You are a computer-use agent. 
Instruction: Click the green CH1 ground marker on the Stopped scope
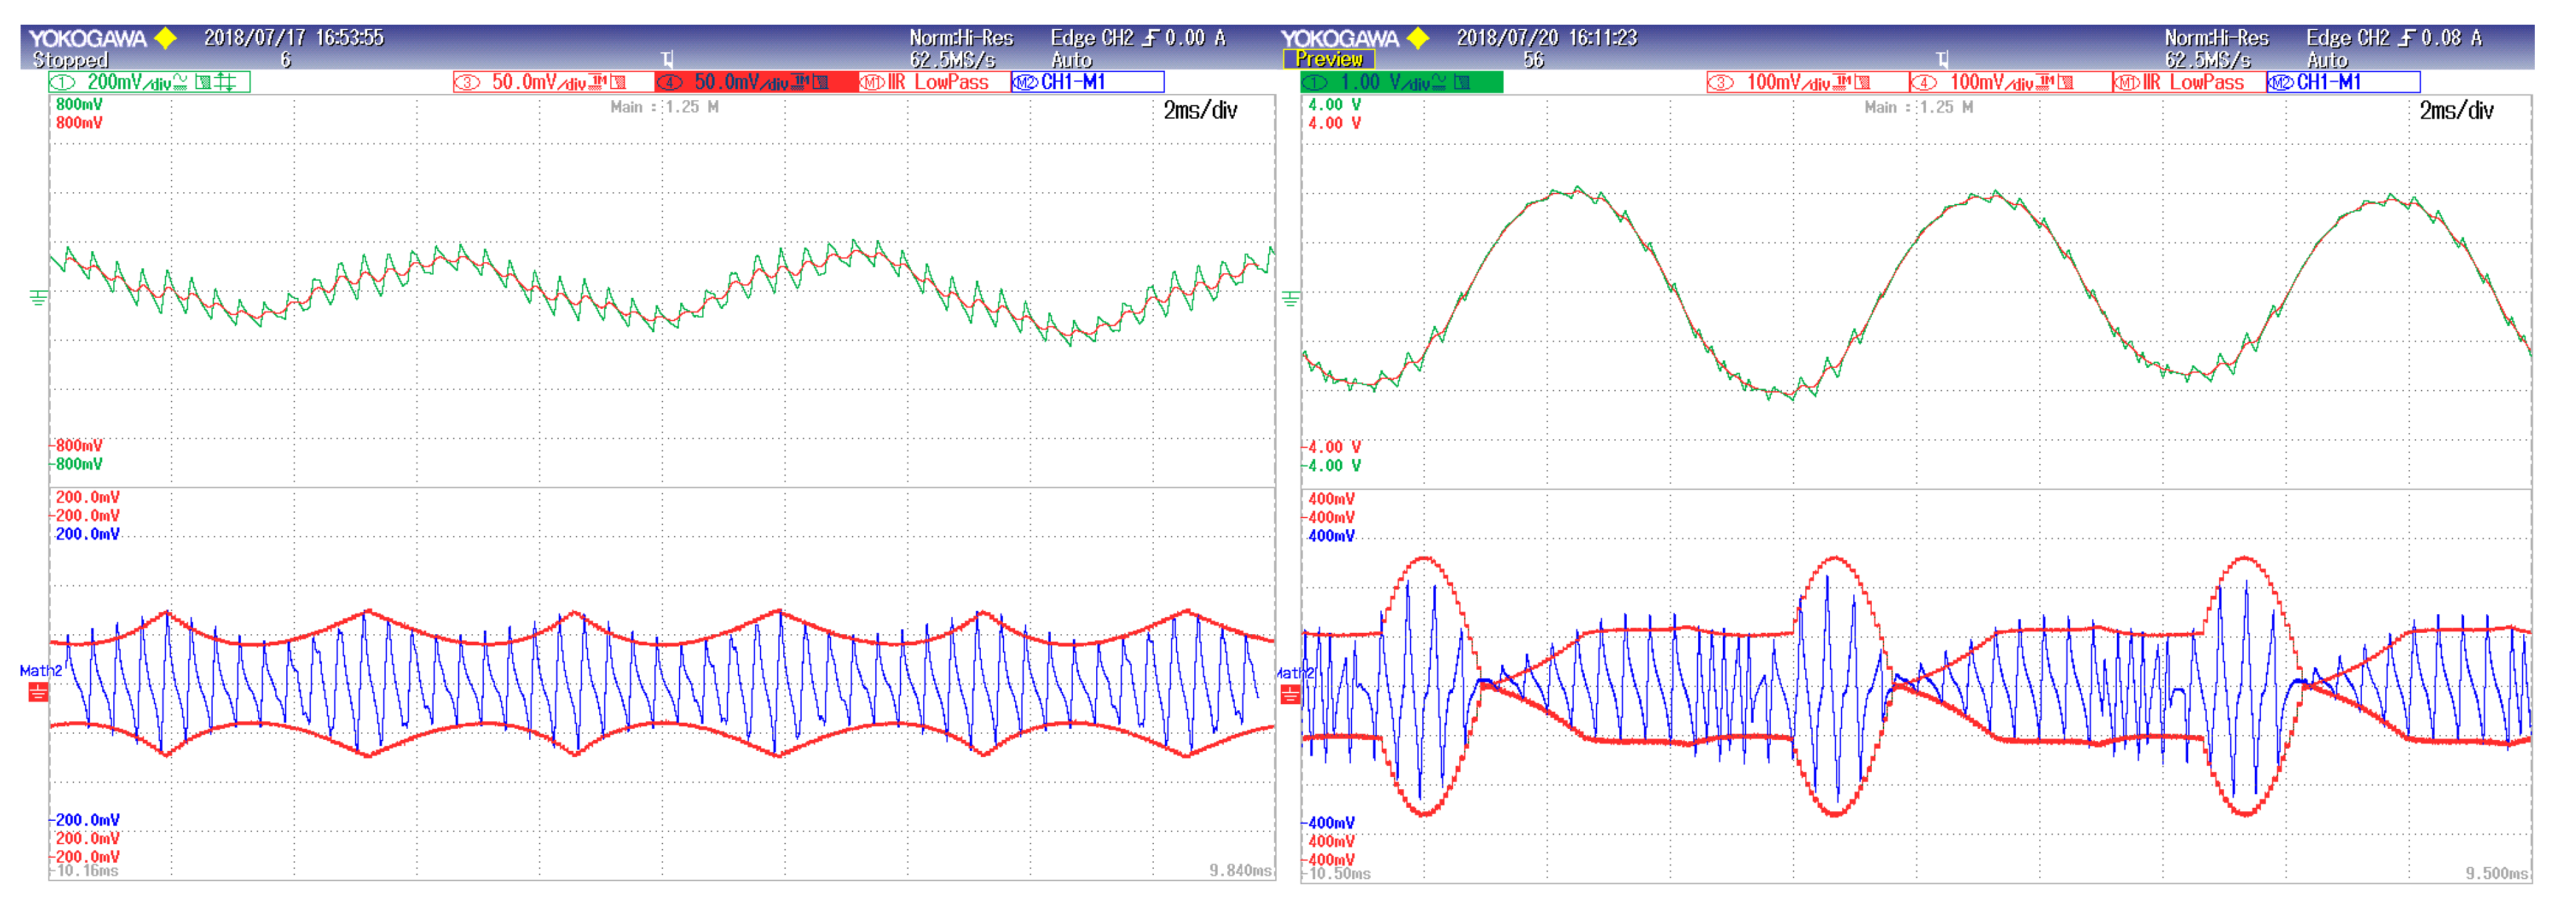coord(38,298)
